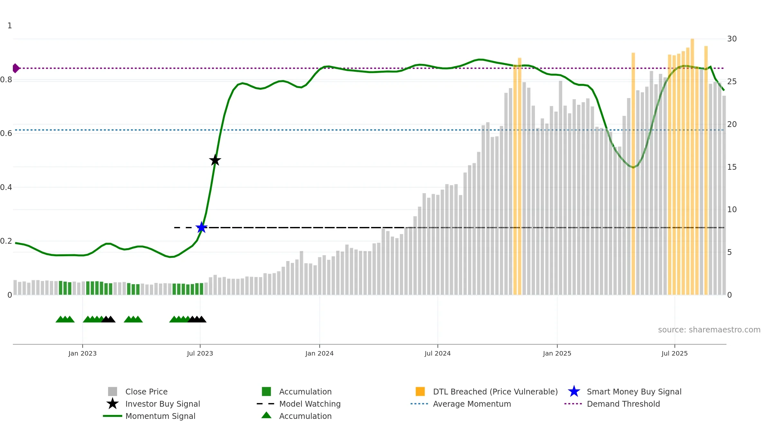The image size is (772, 434).
Task: Click the blue star legend icon
Action: pyautogui.click(x=574, y=392)
